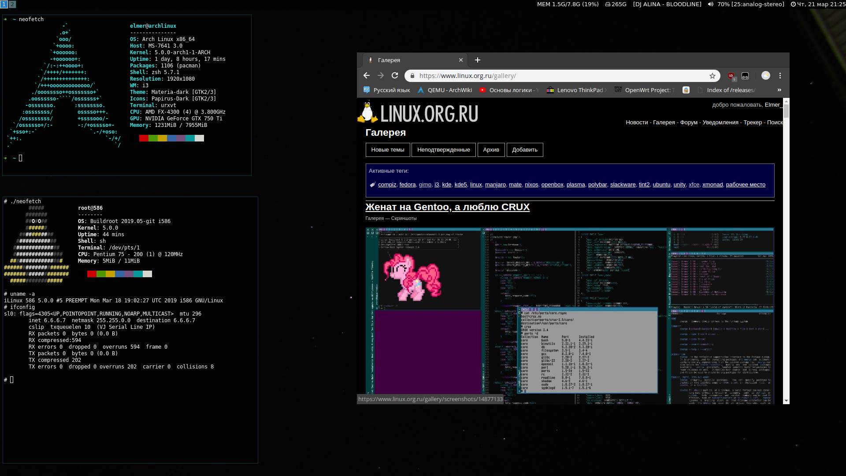Open Новости in site navigation
Screen dimensions: 846x476
pos(637,123)
